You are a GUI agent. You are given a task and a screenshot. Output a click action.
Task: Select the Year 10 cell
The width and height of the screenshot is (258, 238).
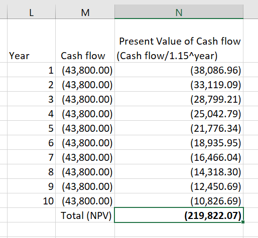pyautogui.click(x=31, y=200)
